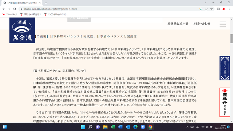Launch Word from taskbar
Viewport: 233px width, 131px height.
[121, 127]
